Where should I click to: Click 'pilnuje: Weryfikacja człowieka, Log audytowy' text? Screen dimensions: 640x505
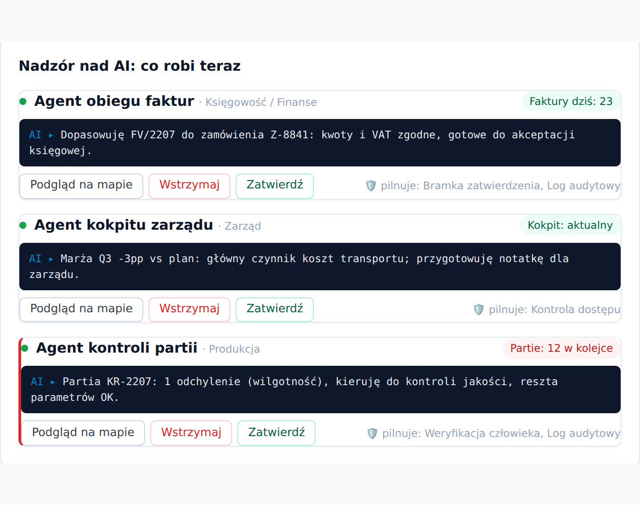point(501,433)
